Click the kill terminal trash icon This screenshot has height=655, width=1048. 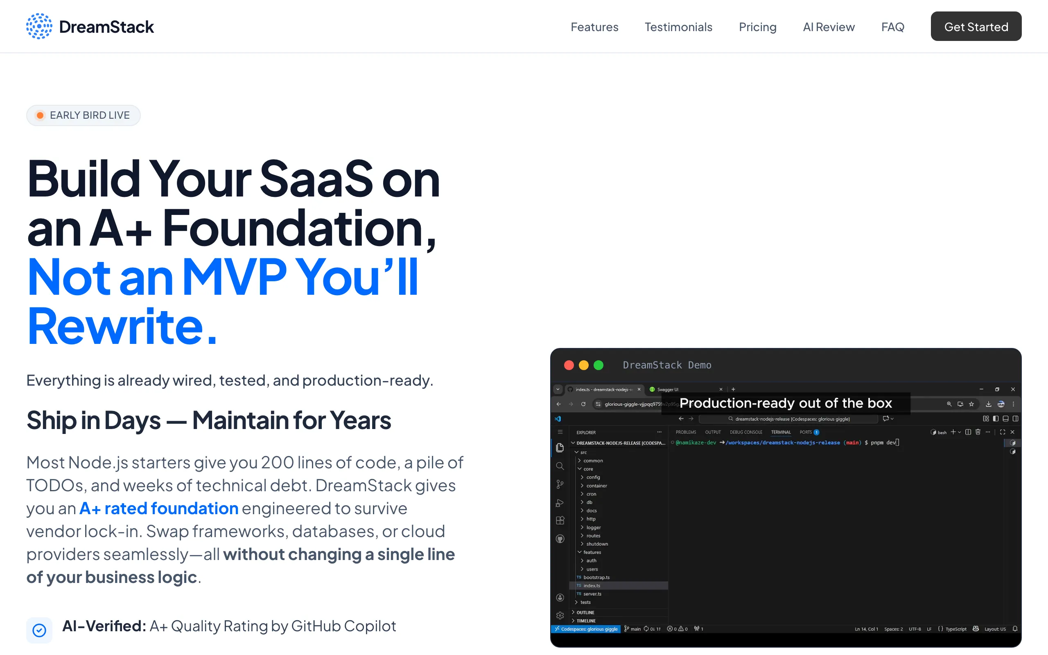click(x=978, y=432)
